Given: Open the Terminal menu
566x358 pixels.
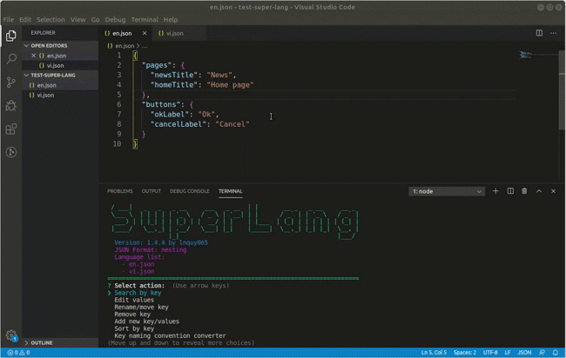Looking at the screenshot, I should (x=145, y=19).
